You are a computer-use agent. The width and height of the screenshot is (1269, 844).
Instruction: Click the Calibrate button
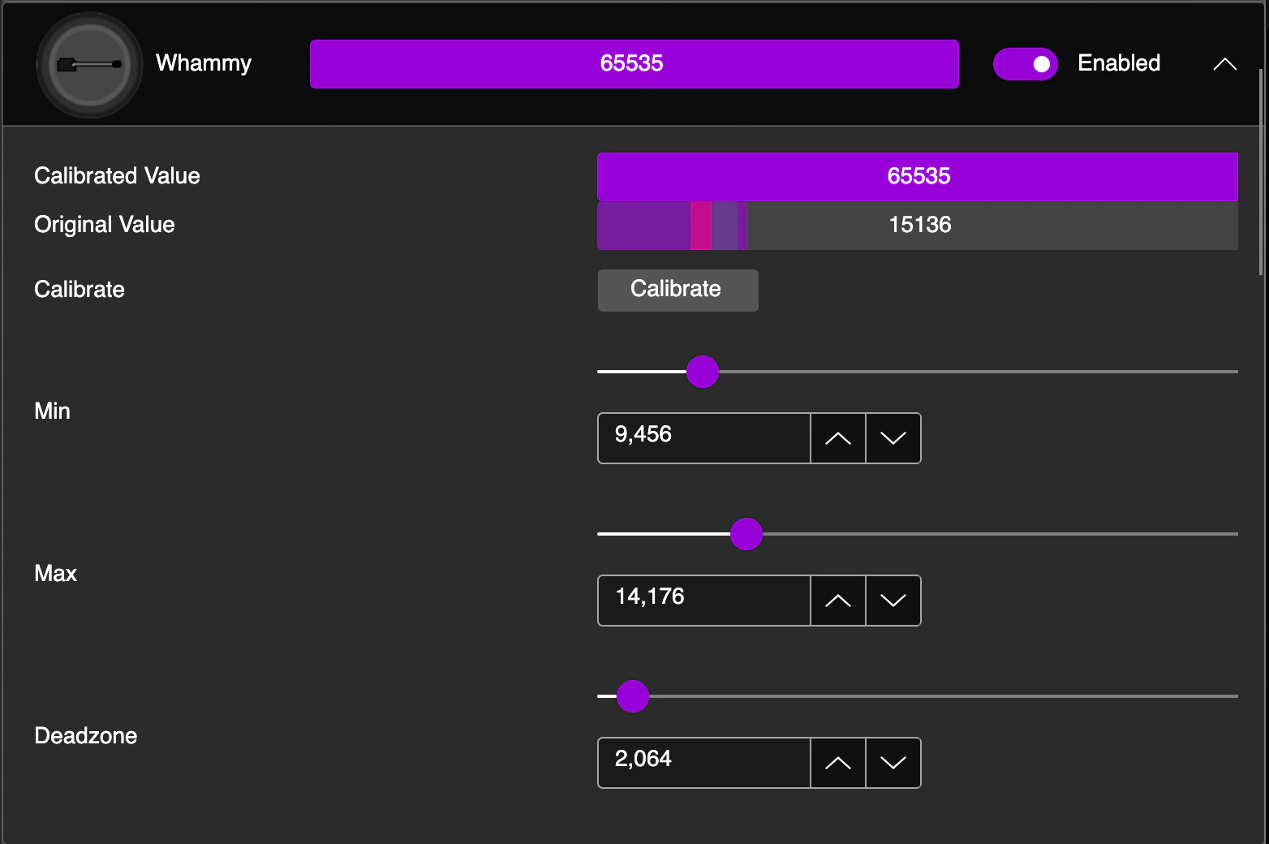[678, 290]
